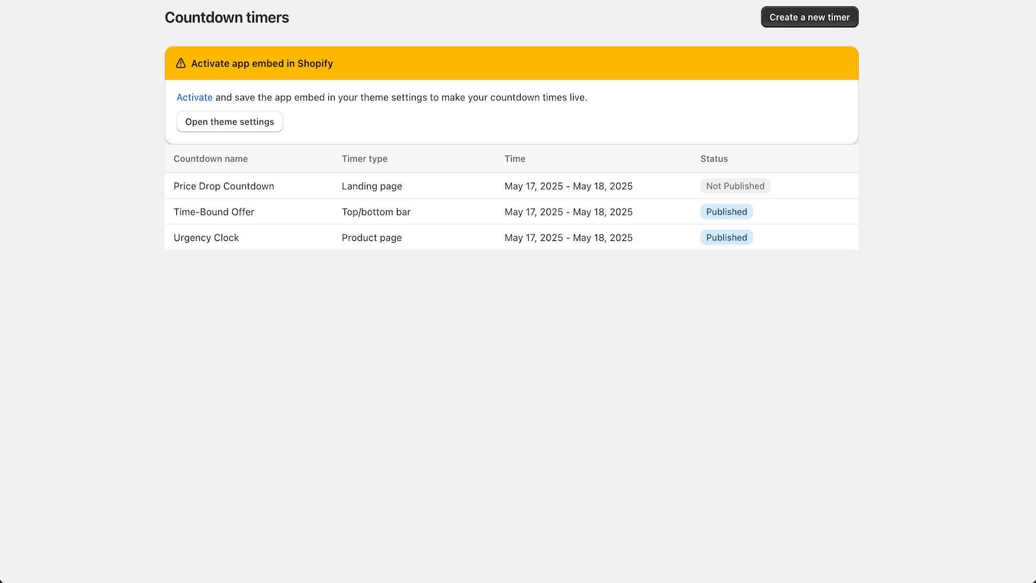The height and width of the screenshot is (583, 1036).
Task: Open the Time-Bound Offer timer
Action: click(214, 212)
